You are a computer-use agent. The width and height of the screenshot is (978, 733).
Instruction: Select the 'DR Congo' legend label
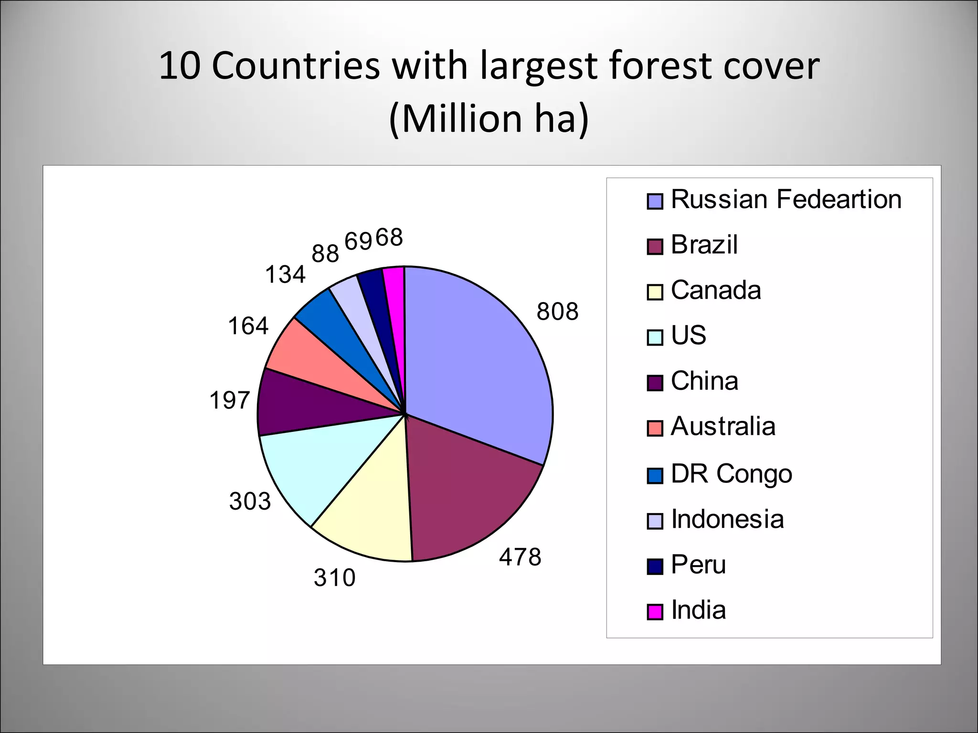pyautogui.click(x=732, y=474)
